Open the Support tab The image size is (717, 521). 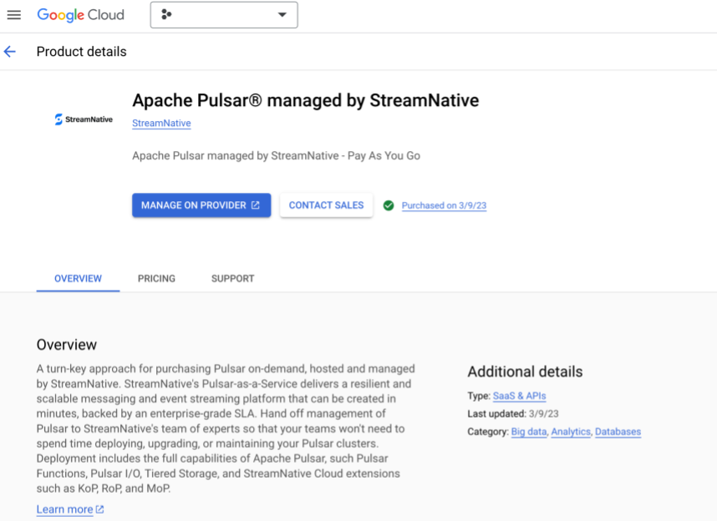(x=232, y=279)
